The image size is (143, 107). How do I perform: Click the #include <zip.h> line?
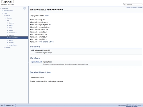click(x=38, y=20)
